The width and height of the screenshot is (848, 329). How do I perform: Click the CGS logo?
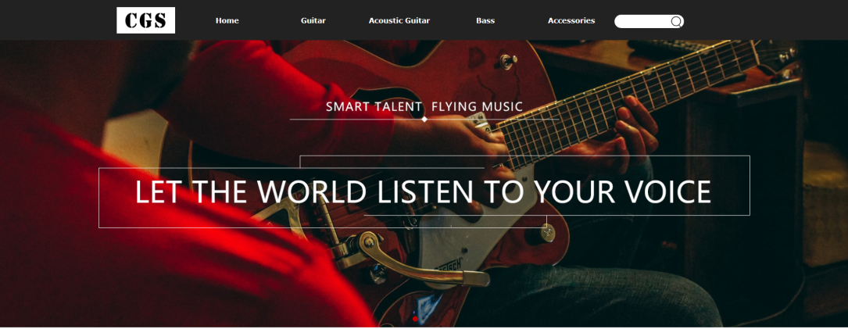click(x=145, y=20)
